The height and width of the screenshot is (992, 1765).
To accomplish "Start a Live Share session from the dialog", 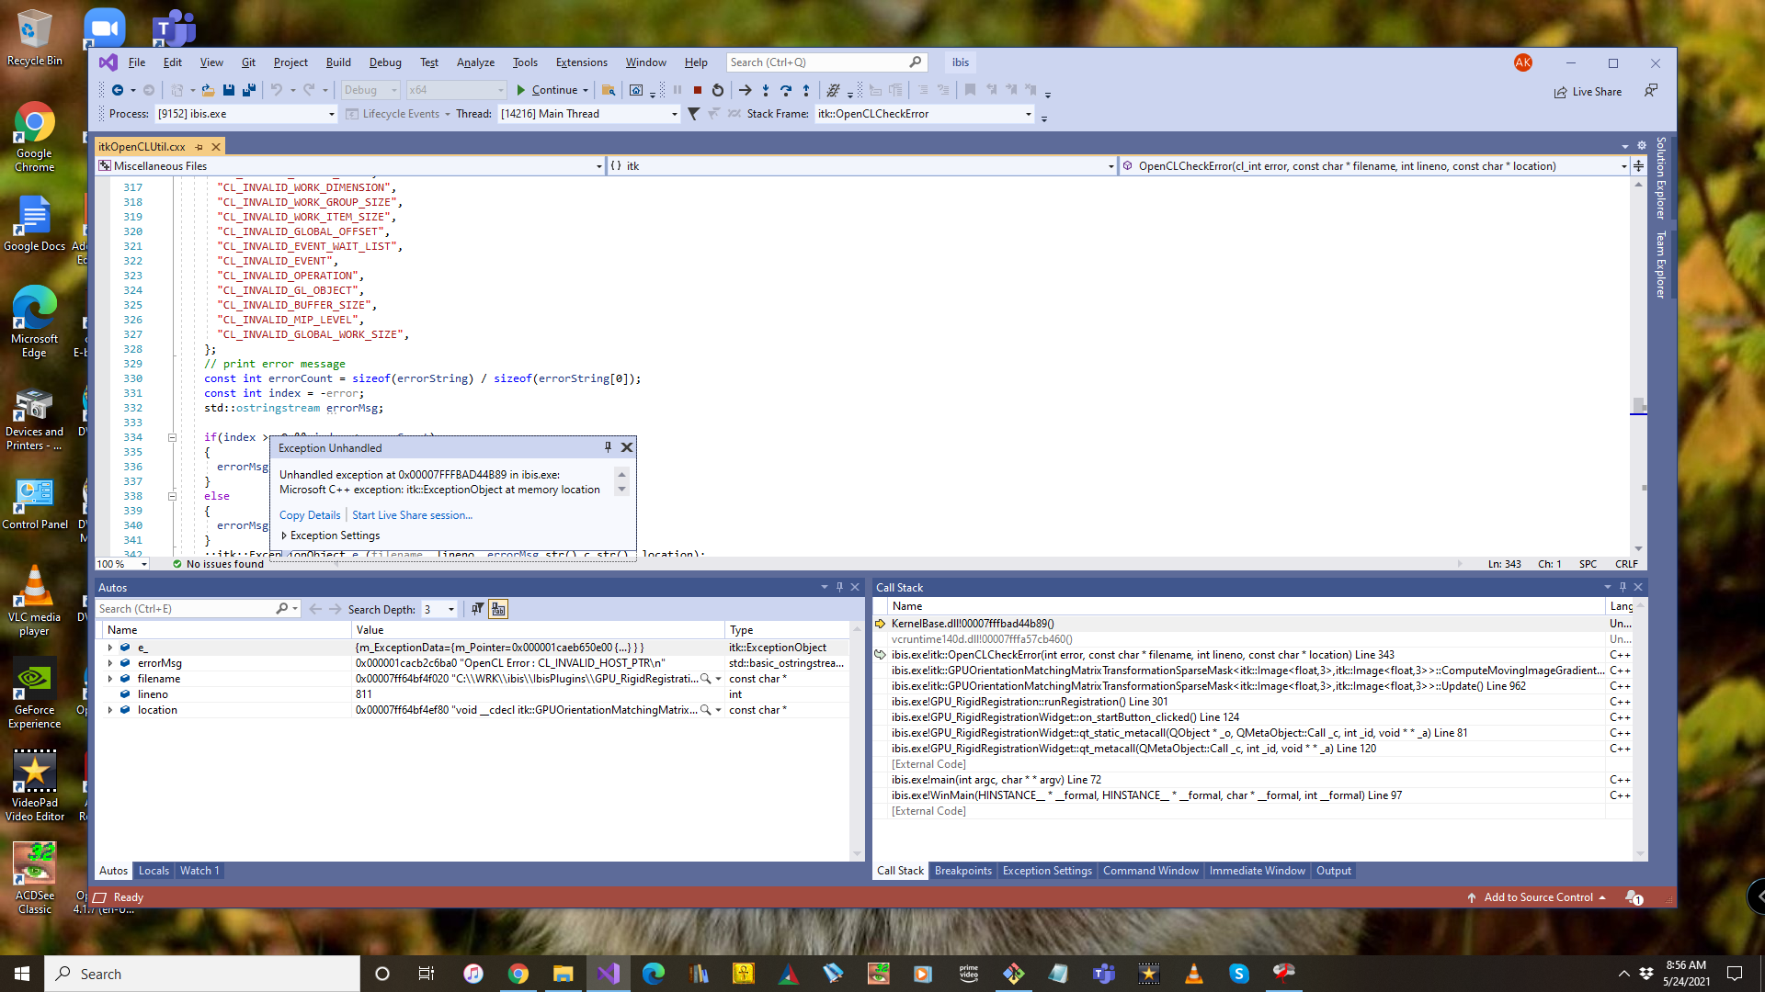I will coord(411,514).
